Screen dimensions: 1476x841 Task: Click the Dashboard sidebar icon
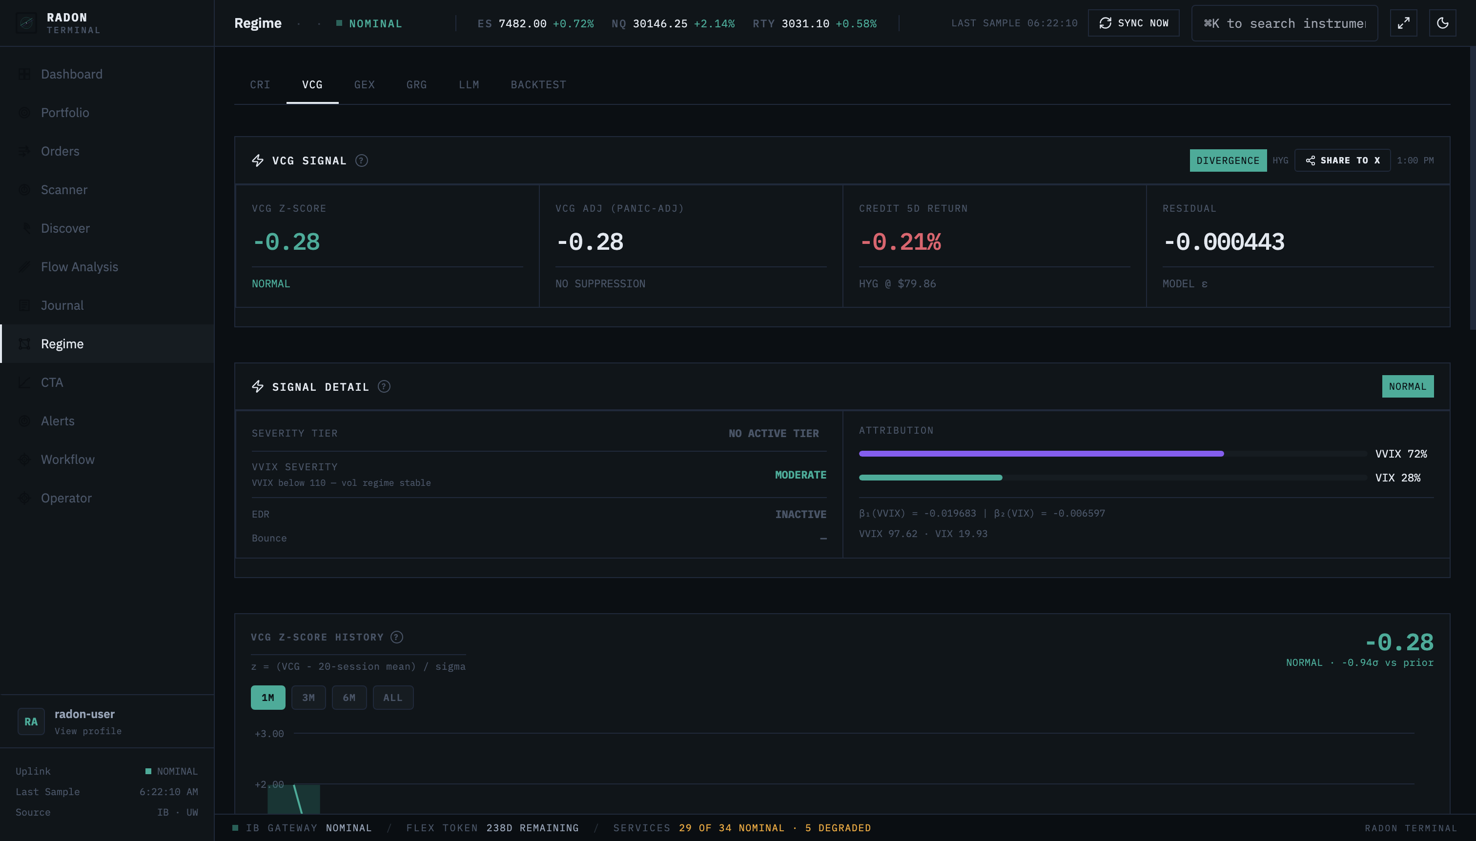click(24, 74)
